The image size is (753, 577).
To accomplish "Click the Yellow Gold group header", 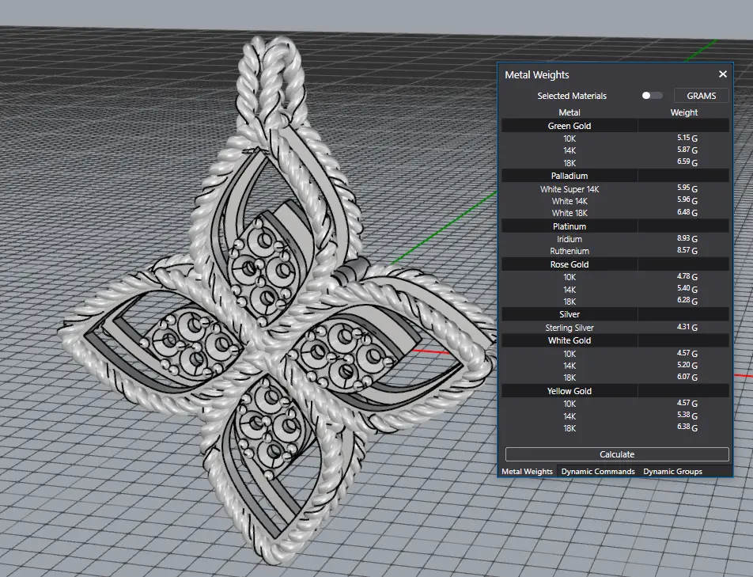I will point(569,391).
